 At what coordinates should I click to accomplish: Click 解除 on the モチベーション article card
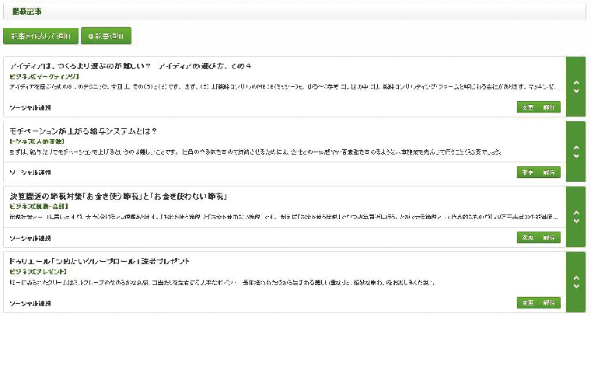549,173
